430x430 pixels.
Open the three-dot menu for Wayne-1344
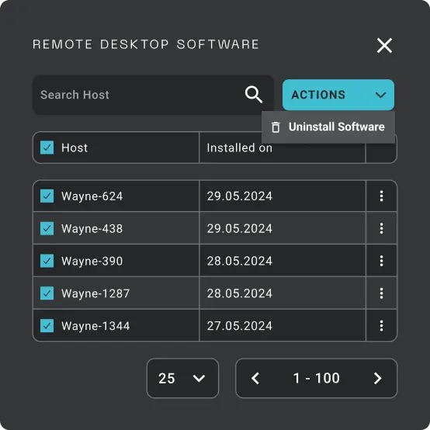pyautogui.click(x=381, y=326)
